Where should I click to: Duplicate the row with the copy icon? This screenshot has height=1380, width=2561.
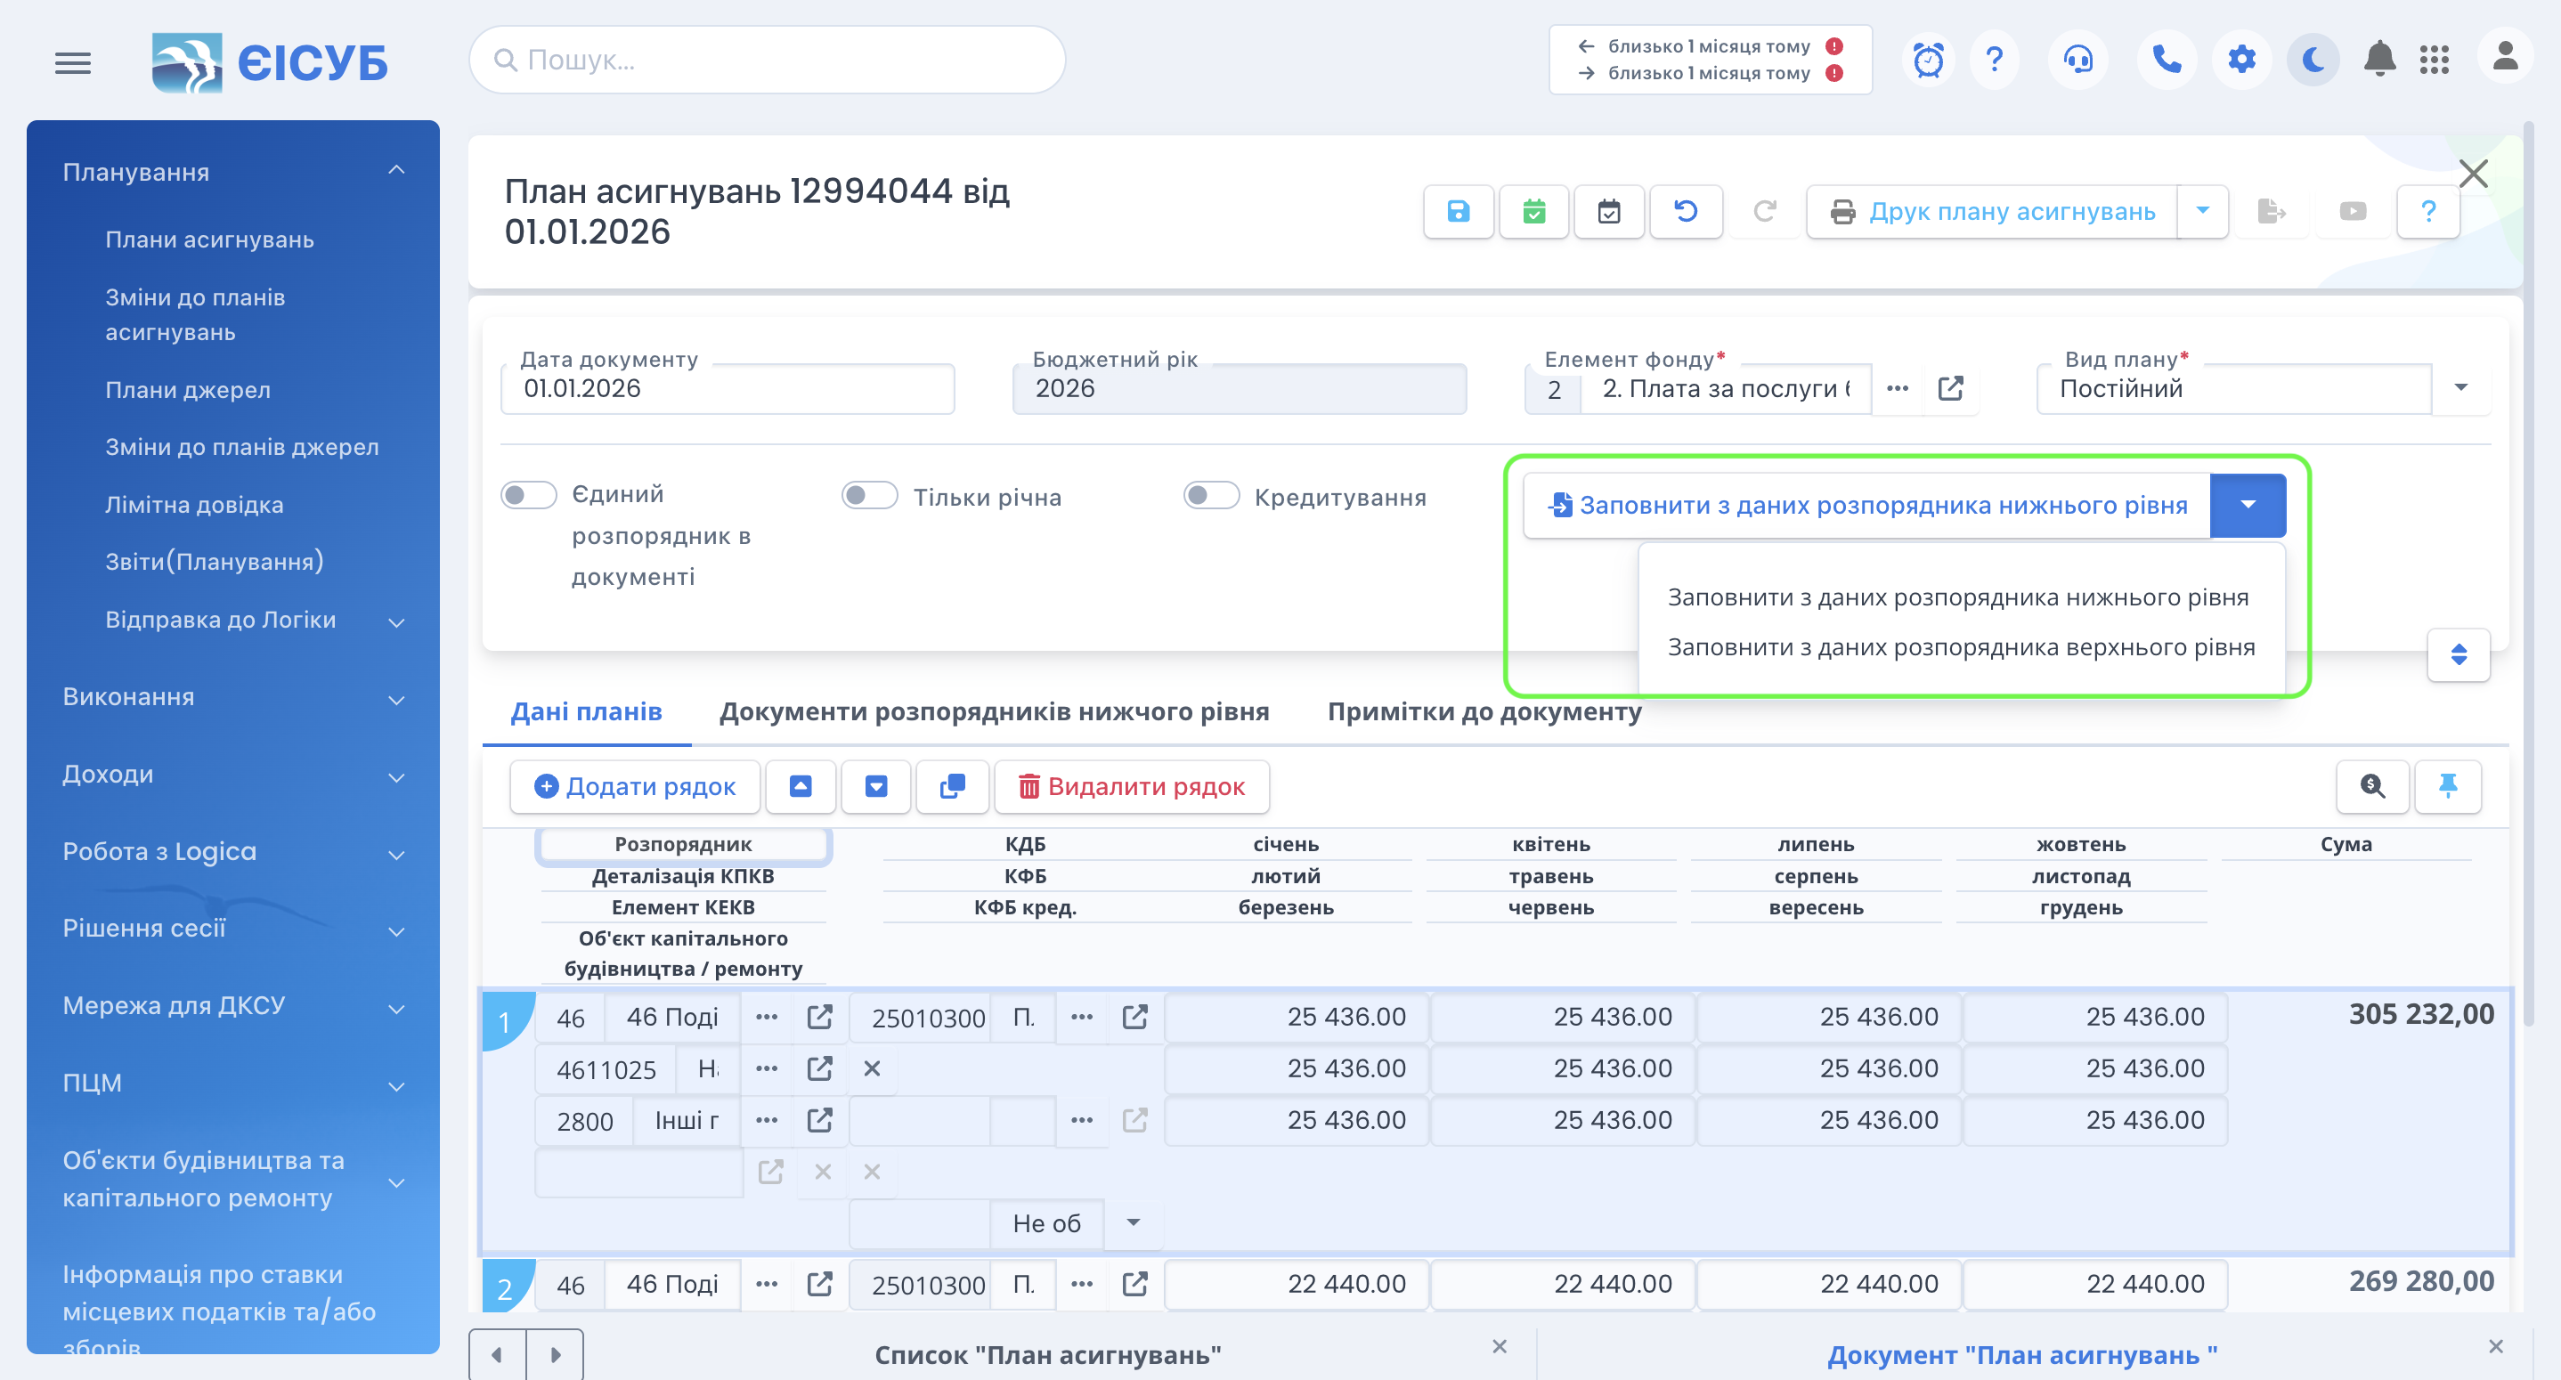click(953, 786)
